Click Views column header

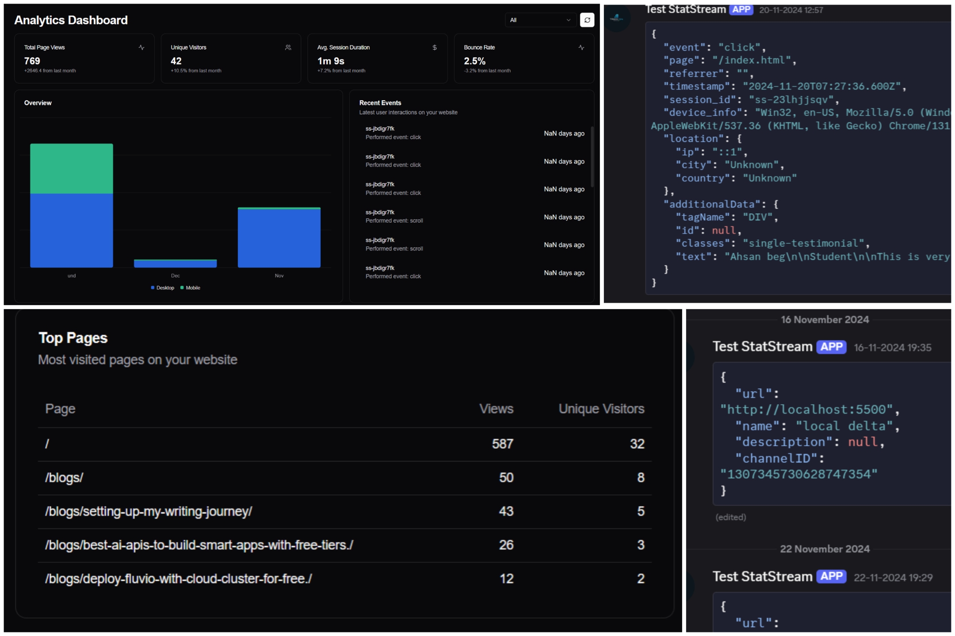(496, 409)
